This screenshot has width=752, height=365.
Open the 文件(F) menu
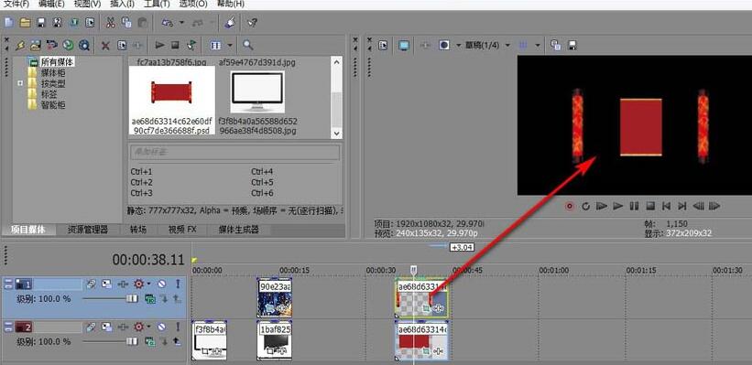tap(16, 4)
